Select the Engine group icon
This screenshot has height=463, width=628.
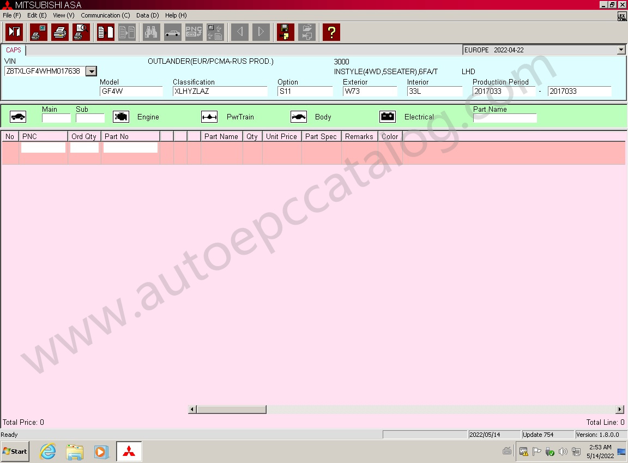click(121, 117)
